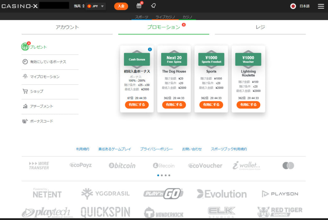This screenshot has height=220, width=328.
Task: Select アチーブメント in the sidebar
Action: pos(42,106)
